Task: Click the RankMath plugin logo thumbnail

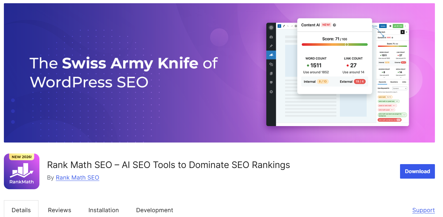Action: [21, 171]
